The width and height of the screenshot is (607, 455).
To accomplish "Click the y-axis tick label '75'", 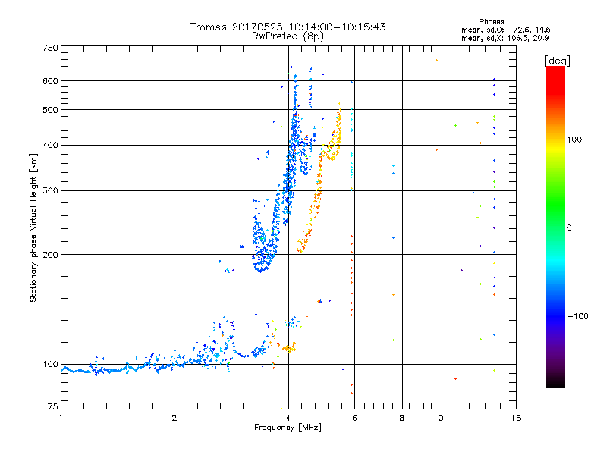I will click(53, 406).
